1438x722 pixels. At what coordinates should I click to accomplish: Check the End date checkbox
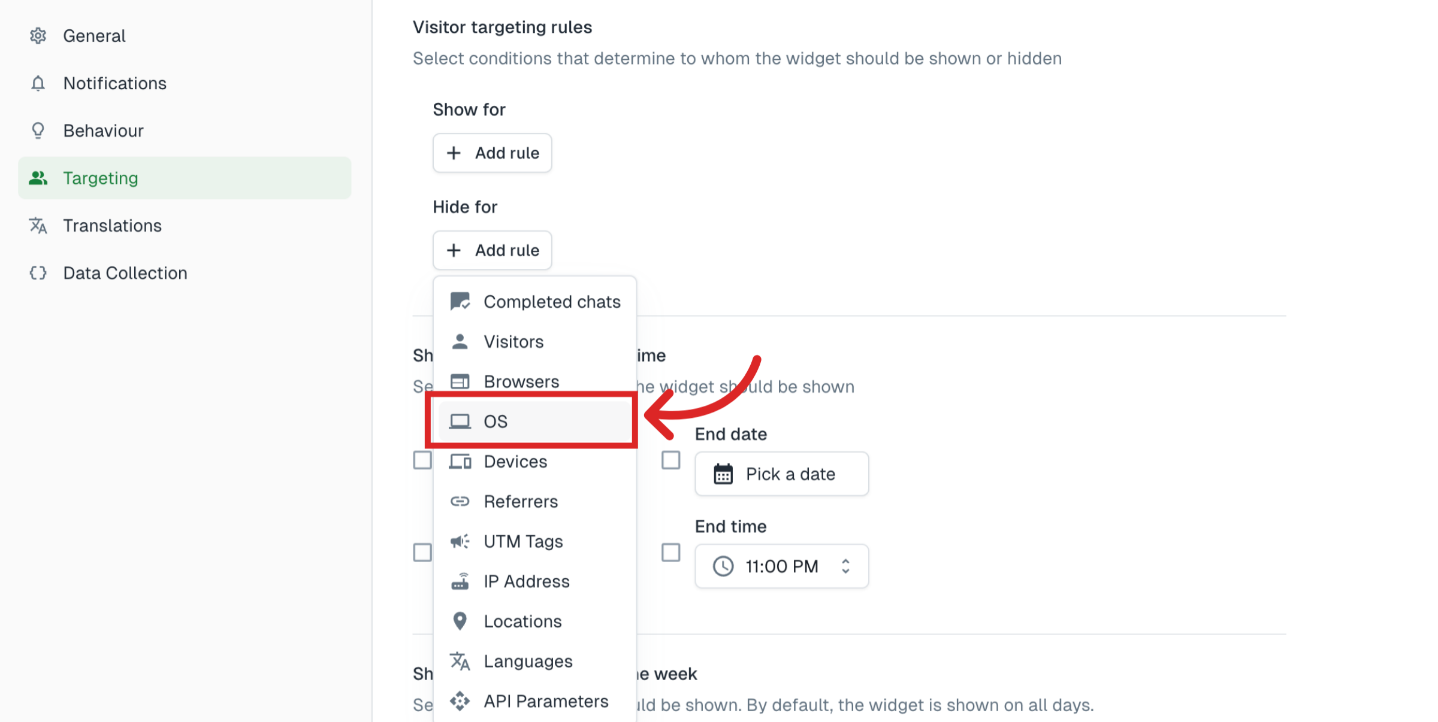pos(671,460)
